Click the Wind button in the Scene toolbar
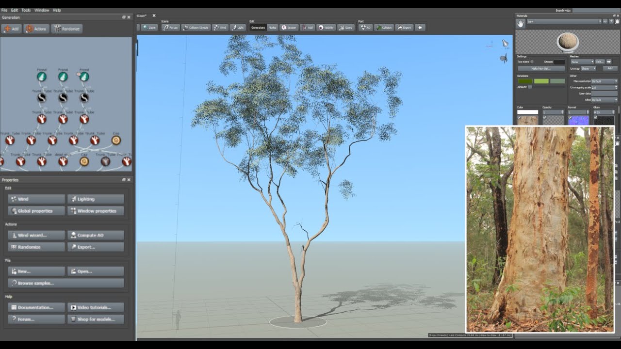Viewport: 621px width, 349px height. [220, 28]
